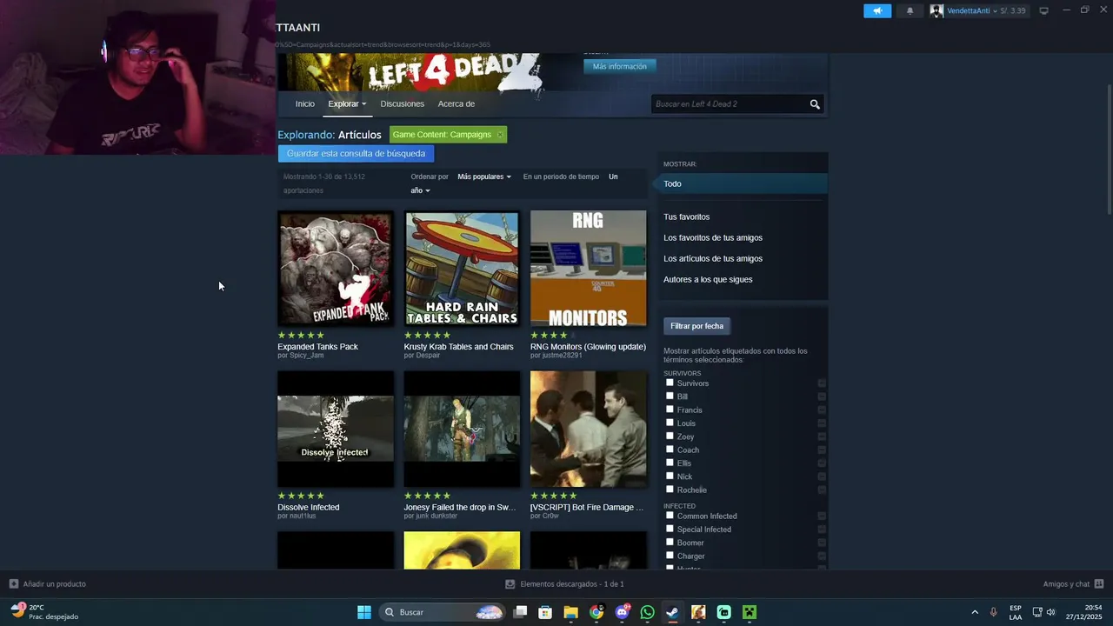Remove the Game Content: Campaigns filter tag

(x=500, y=135)
